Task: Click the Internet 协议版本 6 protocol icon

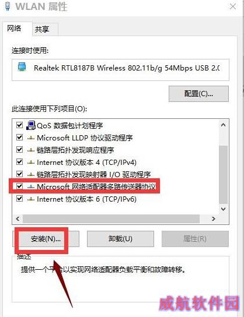Action: [31, 199]
